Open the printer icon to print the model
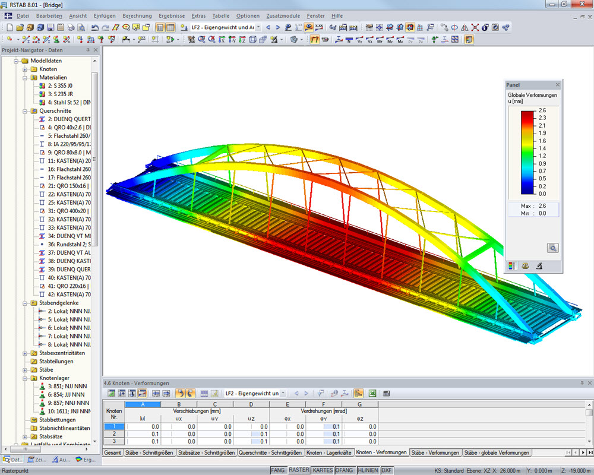This screenshot has width=594, height=475. click(x=70, y=28)
